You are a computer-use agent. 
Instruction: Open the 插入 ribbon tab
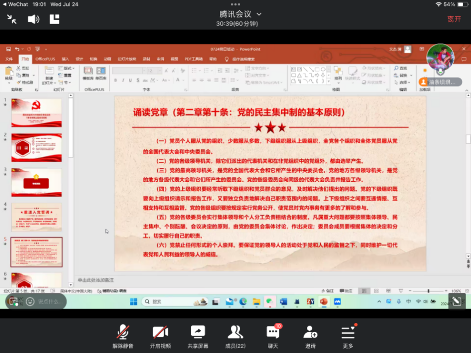[x=65, y=59]
